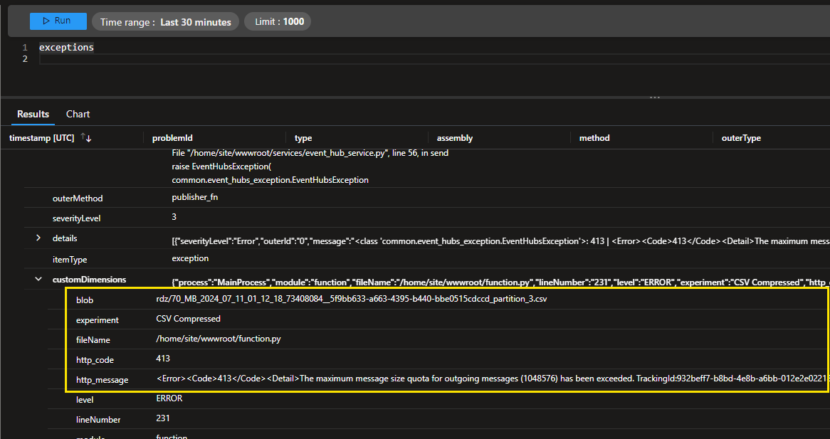Image resolution: width=830 pixels, height=439 pixels.
Task: Select the problemId column header
Action: (172, 138)
